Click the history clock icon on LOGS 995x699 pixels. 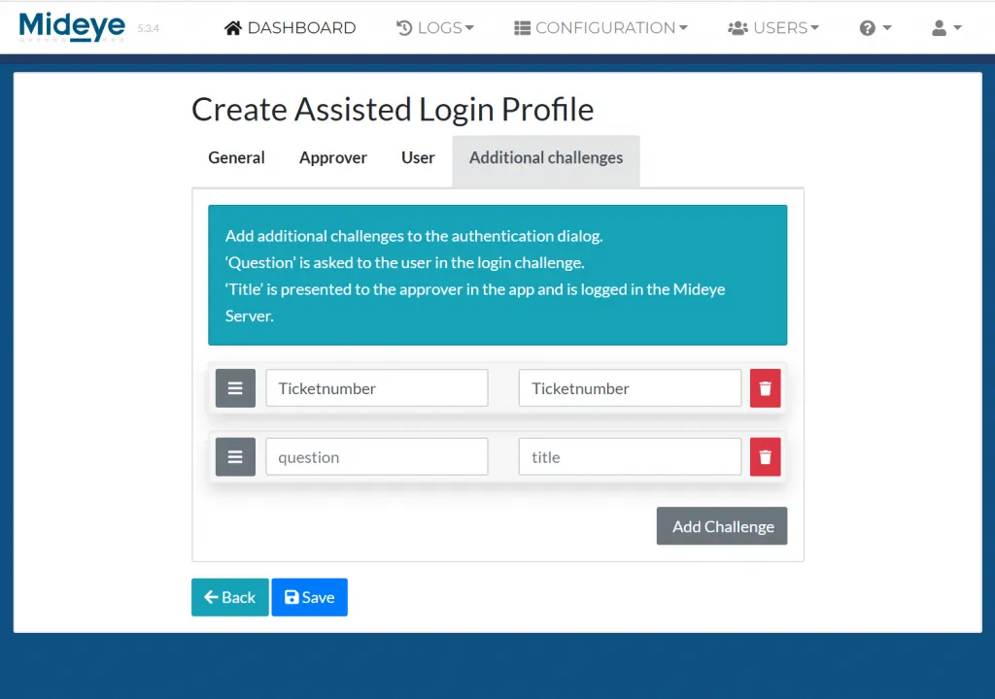[405, 27]
